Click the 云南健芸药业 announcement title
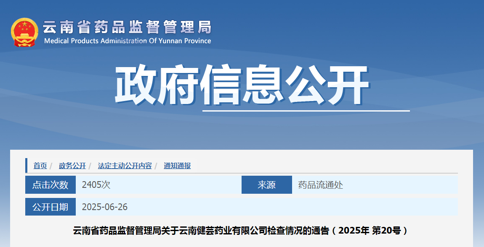 coord(241,230)
